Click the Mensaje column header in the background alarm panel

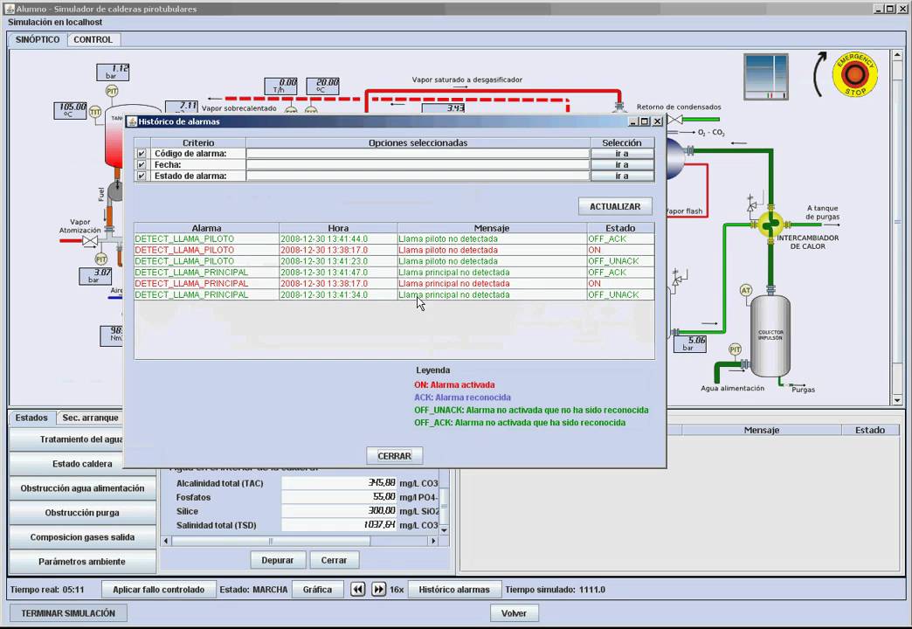[x=762, y=430]
